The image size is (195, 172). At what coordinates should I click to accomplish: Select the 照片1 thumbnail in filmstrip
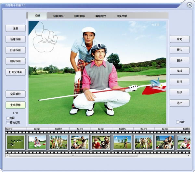(x=37, y=142)
